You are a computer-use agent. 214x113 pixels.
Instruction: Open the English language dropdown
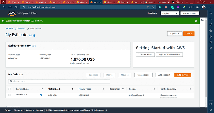[170, 13]
